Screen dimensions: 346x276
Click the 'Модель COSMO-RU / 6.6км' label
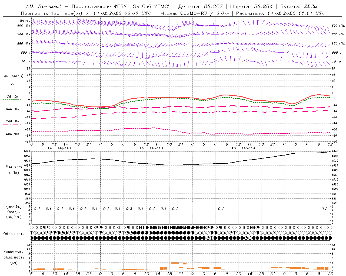coord(195,13)
